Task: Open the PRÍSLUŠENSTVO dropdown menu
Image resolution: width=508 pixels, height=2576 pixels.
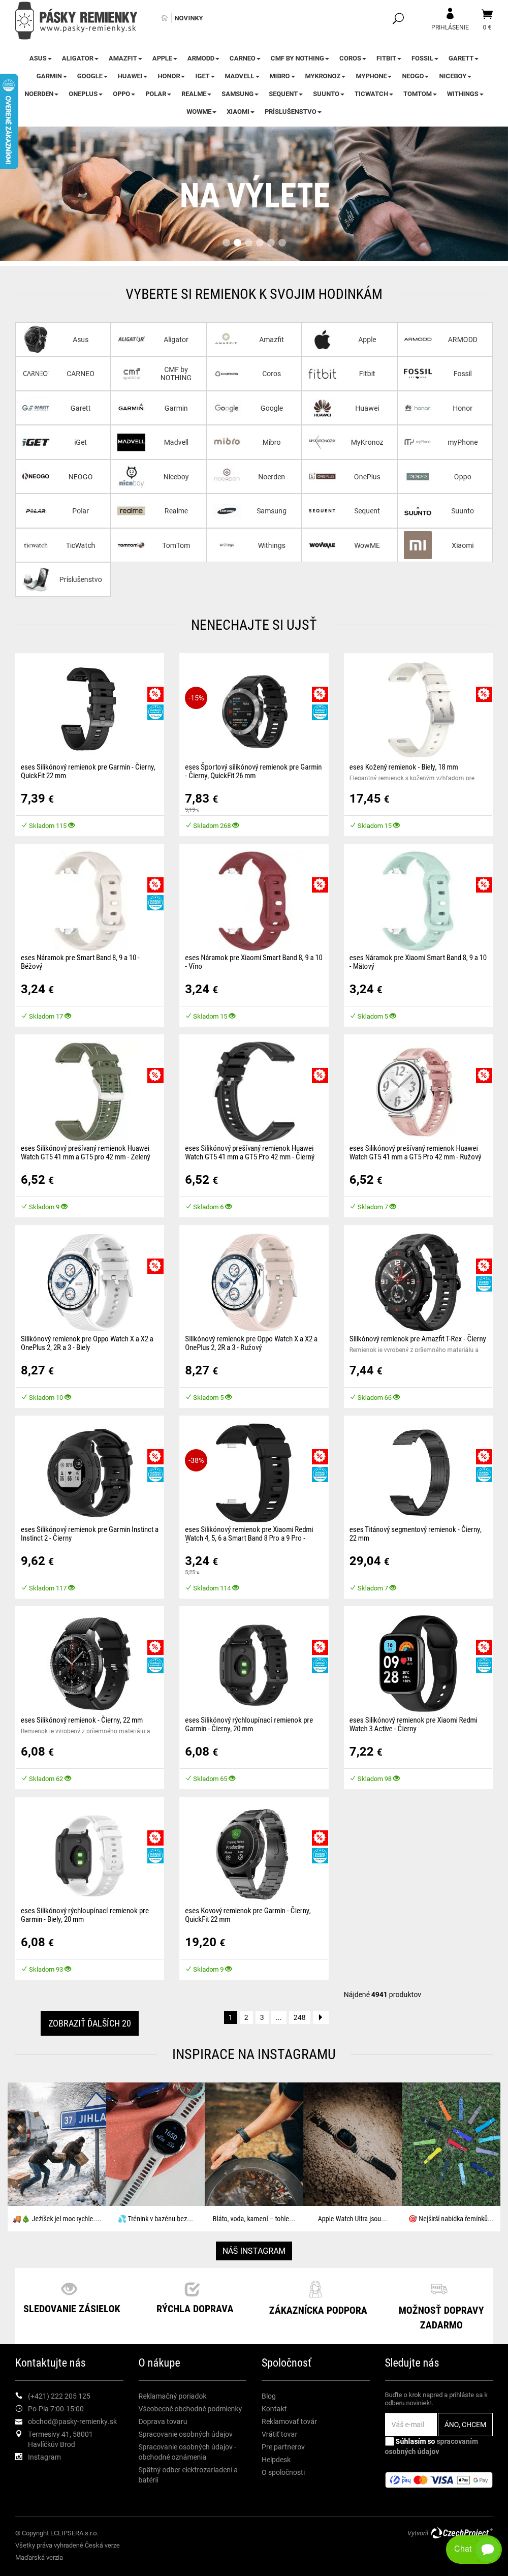Action: [x=293, y=112]
